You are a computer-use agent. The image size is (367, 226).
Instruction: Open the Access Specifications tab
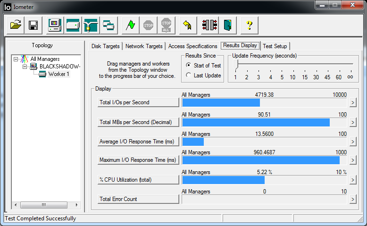pyautogui.click(x=192, y=46)
